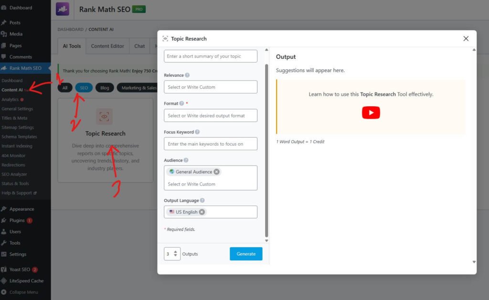The width and height of the screenshot is (489, 300).
Task: Remove the General Audience tag
Action: coord(216,172)
